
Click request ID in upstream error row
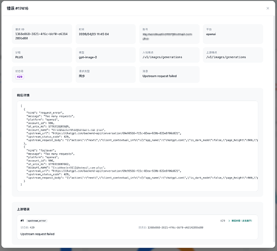[x=171, y=227]
